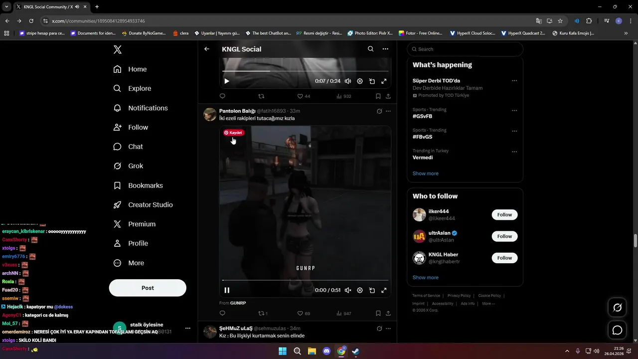Enable picture-in-picture on the upper video
Image resolution: width=638 pixels, height=359 pixels.
click(x=372, y=81)
